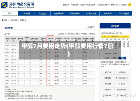The image size is (140, 101).
Task: Click breadcrumb link 交易数据
Action: [14, 20]
